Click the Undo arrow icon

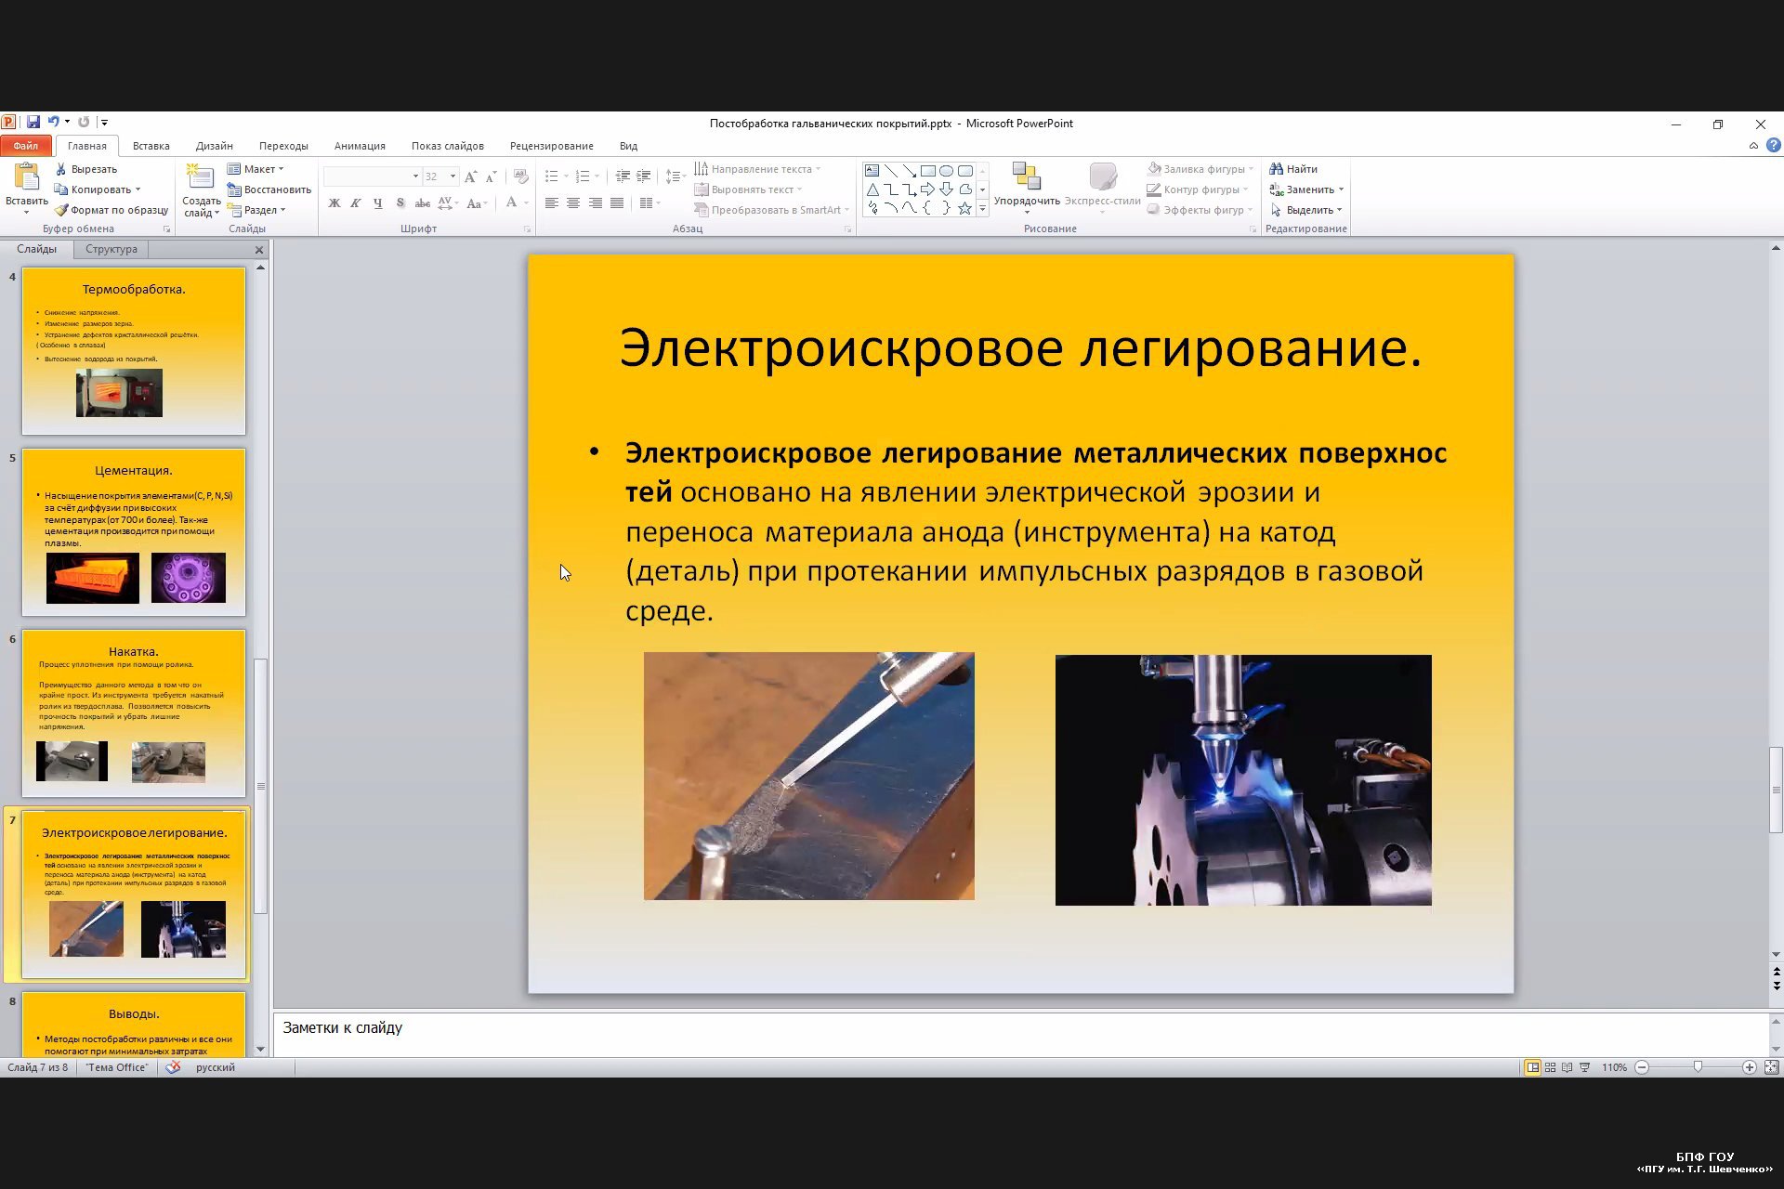coord(53,122)
